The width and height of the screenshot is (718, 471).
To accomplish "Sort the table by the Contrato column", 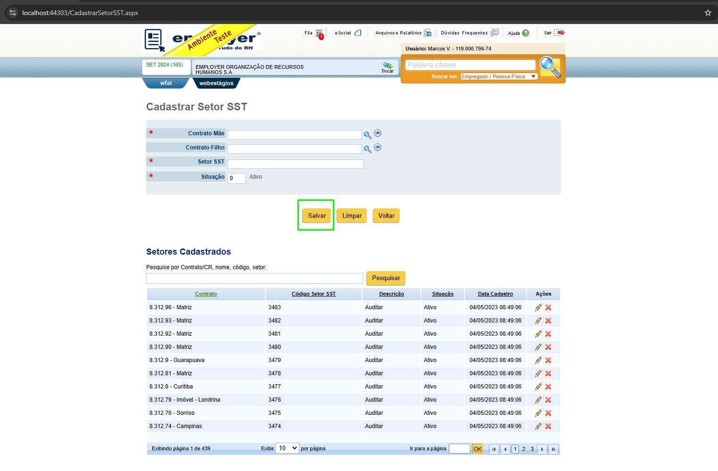I will click(206, 294).
